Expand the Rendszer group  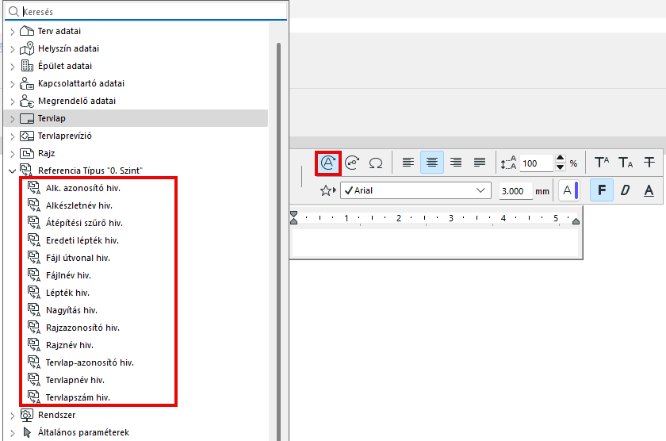pyautogui.click(x=13, y=416)
